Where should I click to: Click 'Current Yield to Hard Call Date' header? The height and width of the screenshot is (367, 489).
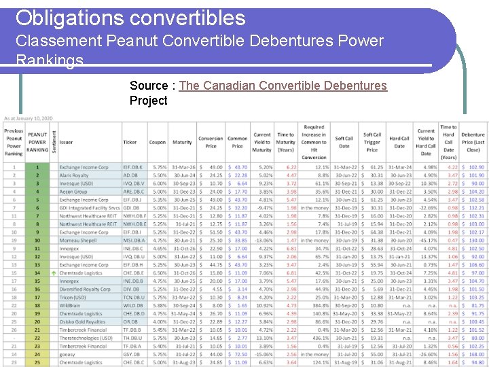tap(426, 142)
